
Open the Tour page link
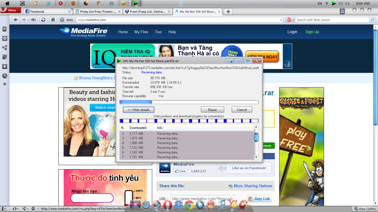[x=159, y=32]
